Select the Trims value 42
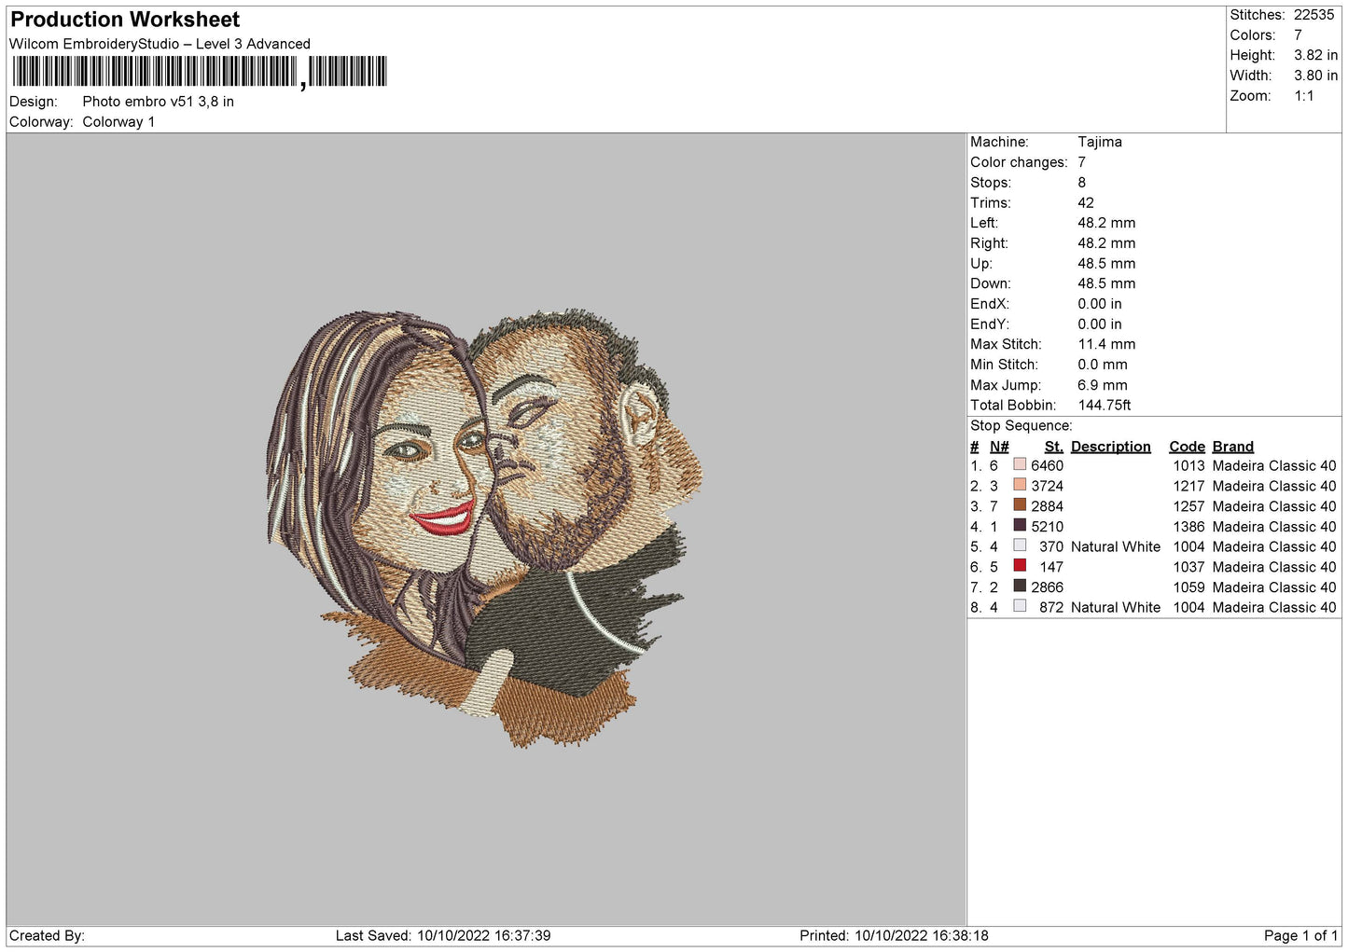The image size is (1348, 952). tap(1086, 202)
